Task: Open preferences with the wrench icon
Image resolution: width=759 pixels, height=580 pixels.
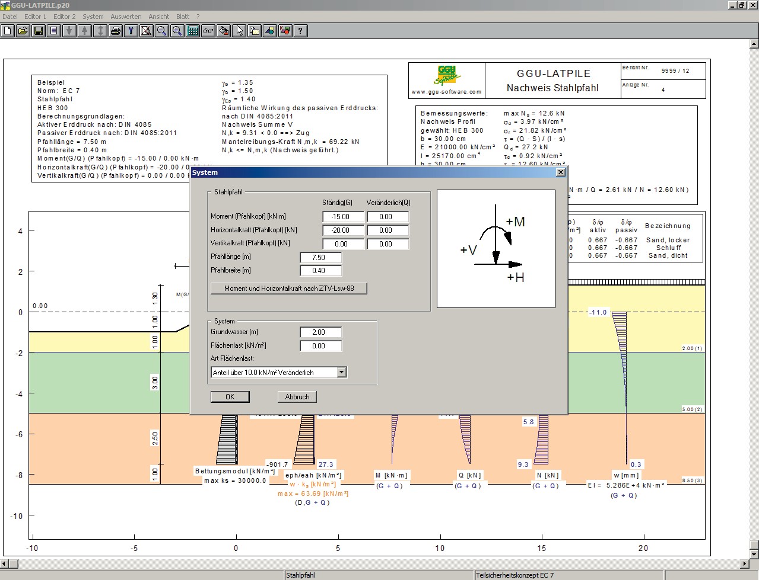Action: pos(131,31)
